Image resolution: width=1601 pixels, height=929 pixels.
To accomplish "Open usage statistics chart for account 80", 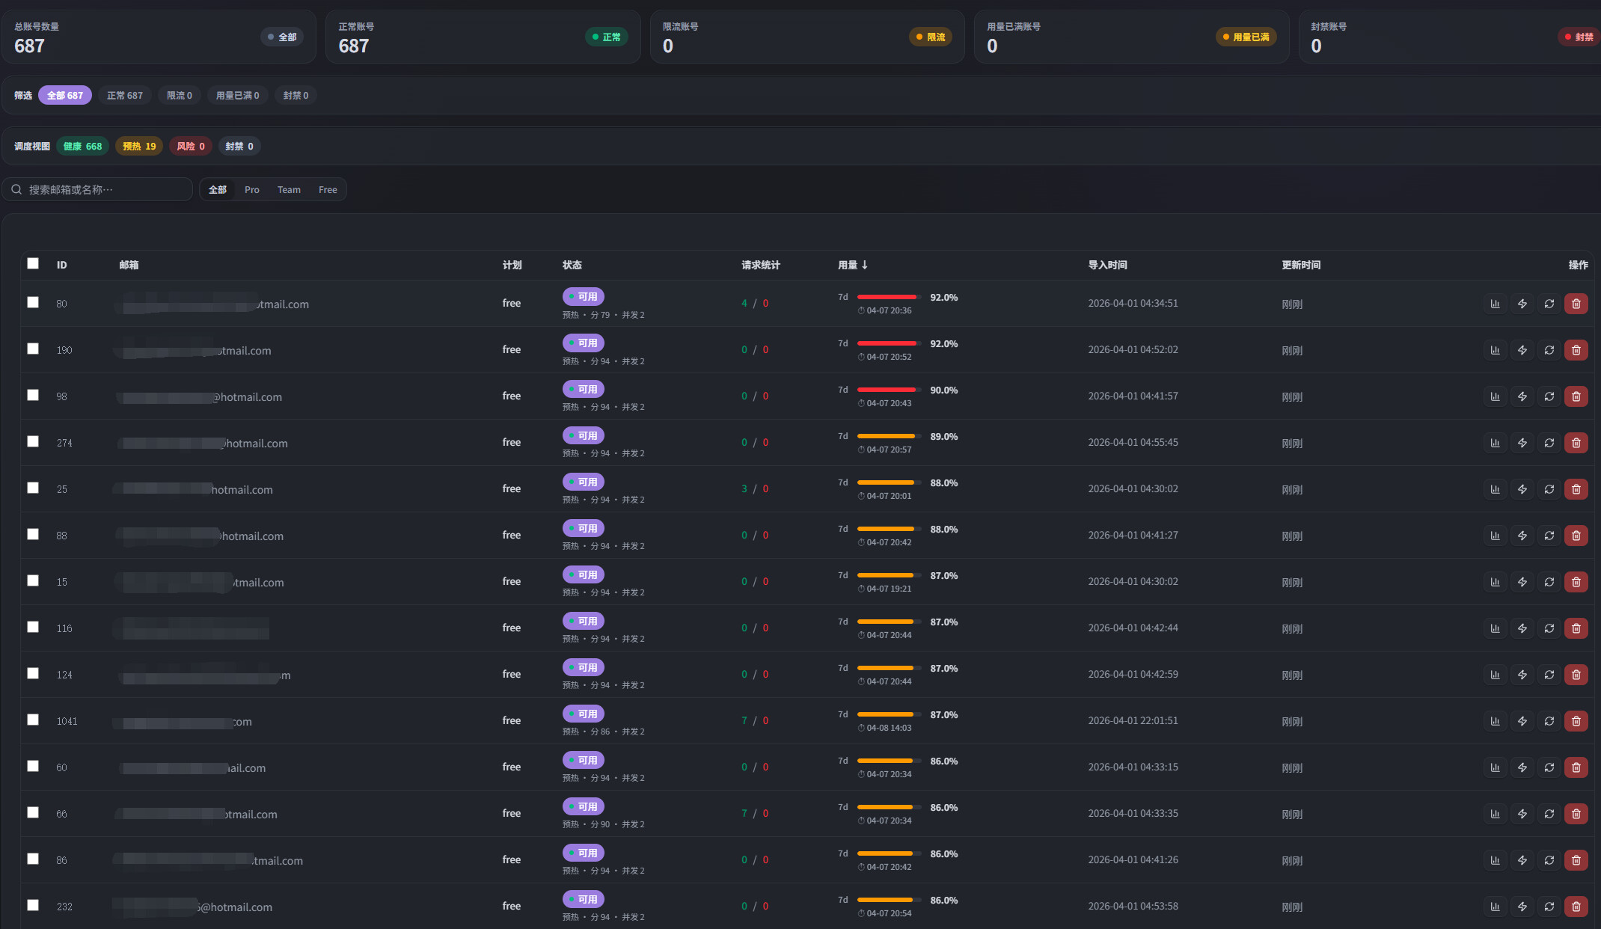I will (x=1495, y=304).
